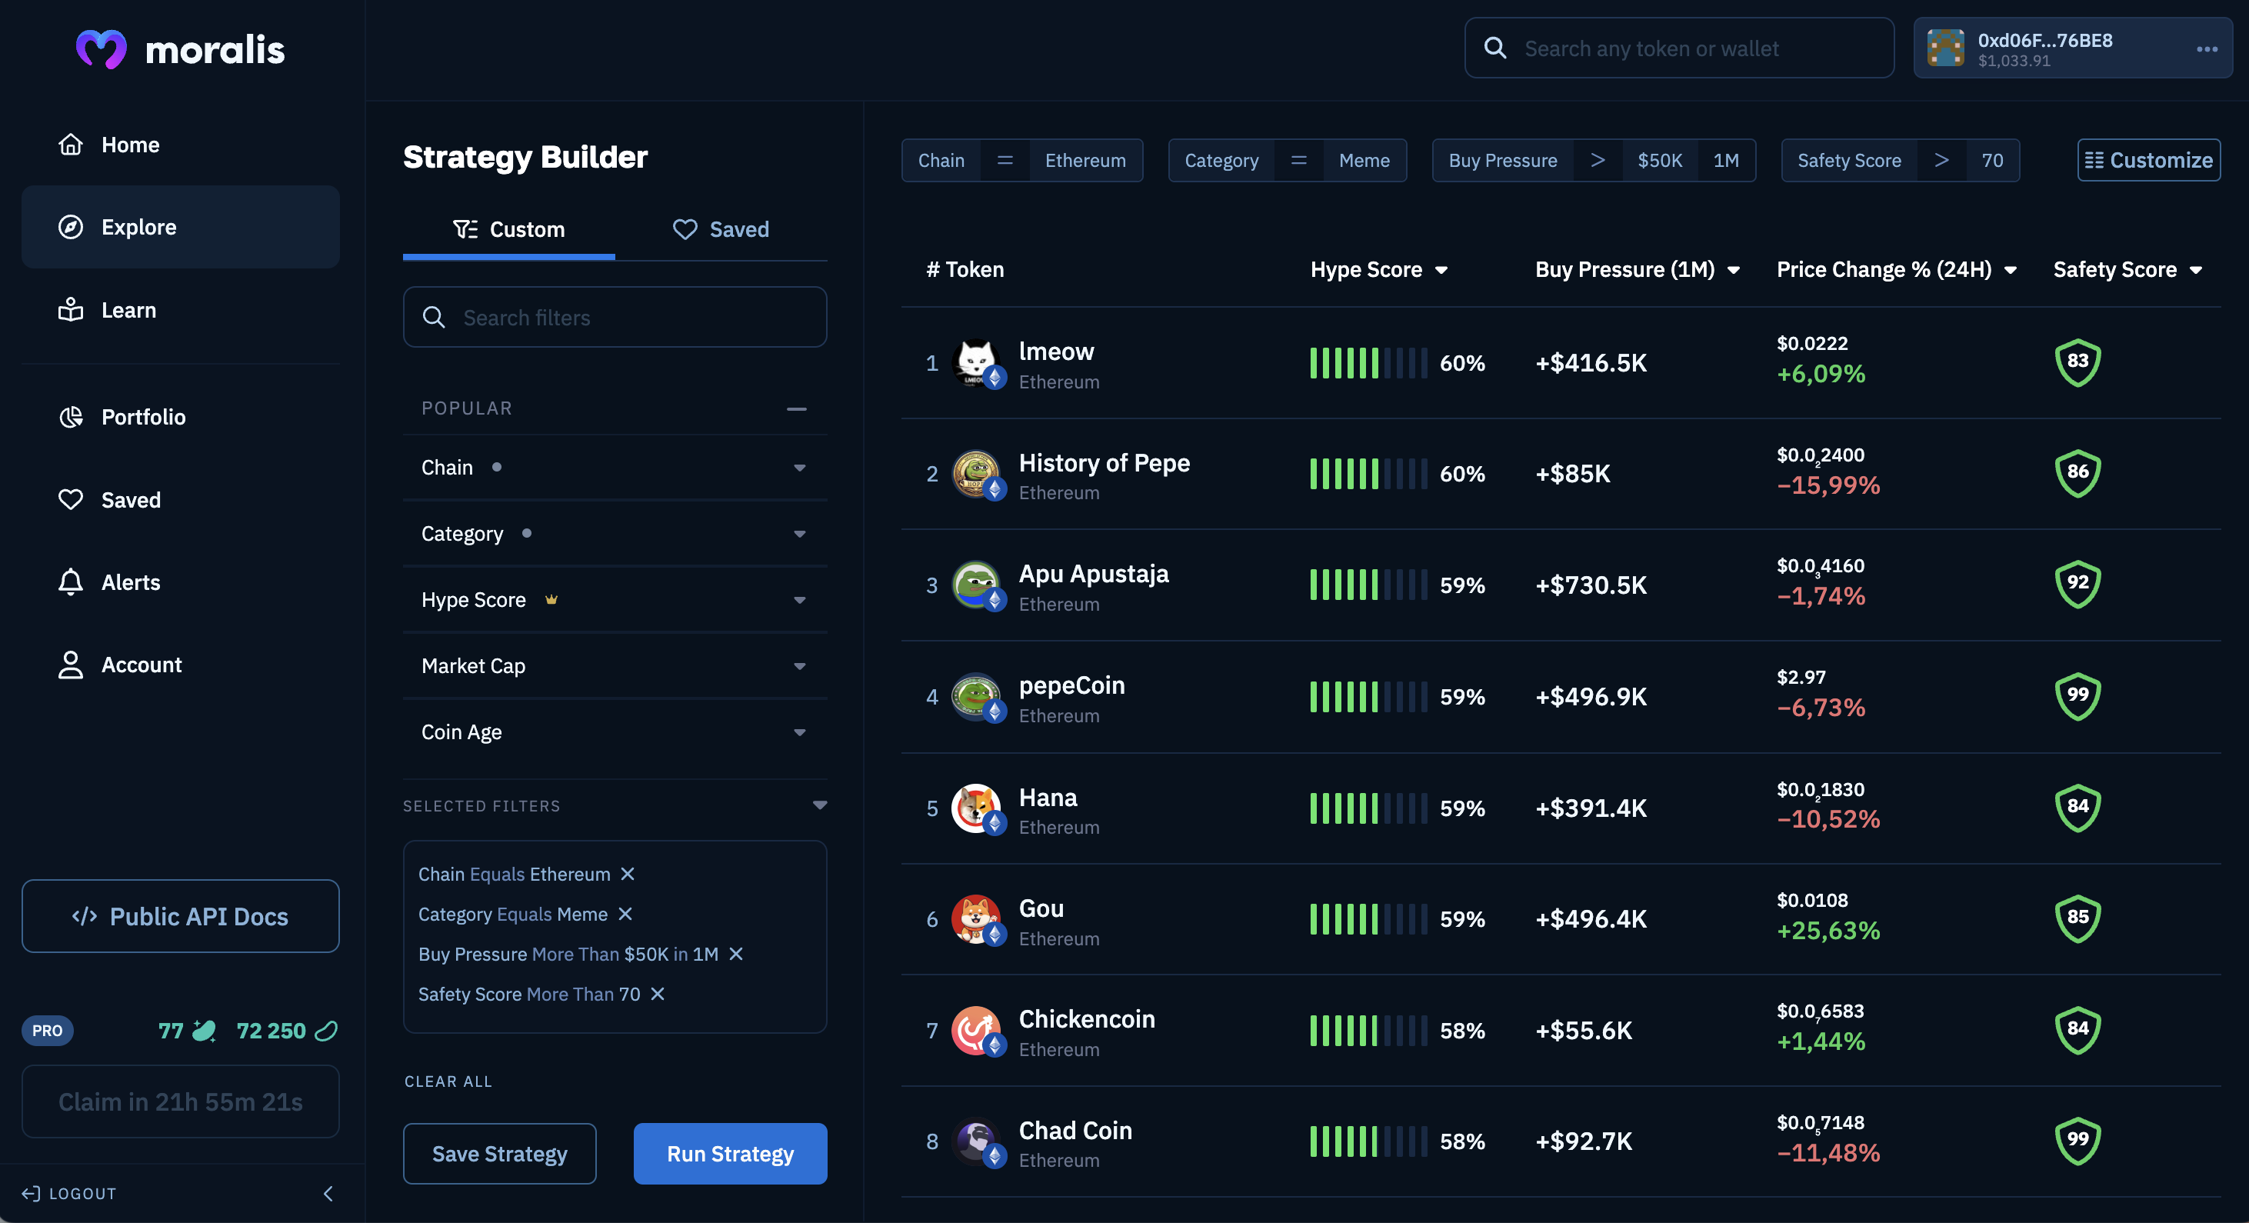Click the 72 250 points balance
Image resolution: width=2249 pixels, height=1223 pixels.
(287, 1031)
